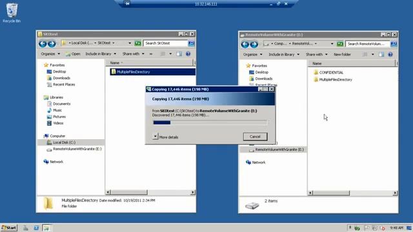Open Server Manager taskbar icon
413x232 pixels.
tap(26, 227)
